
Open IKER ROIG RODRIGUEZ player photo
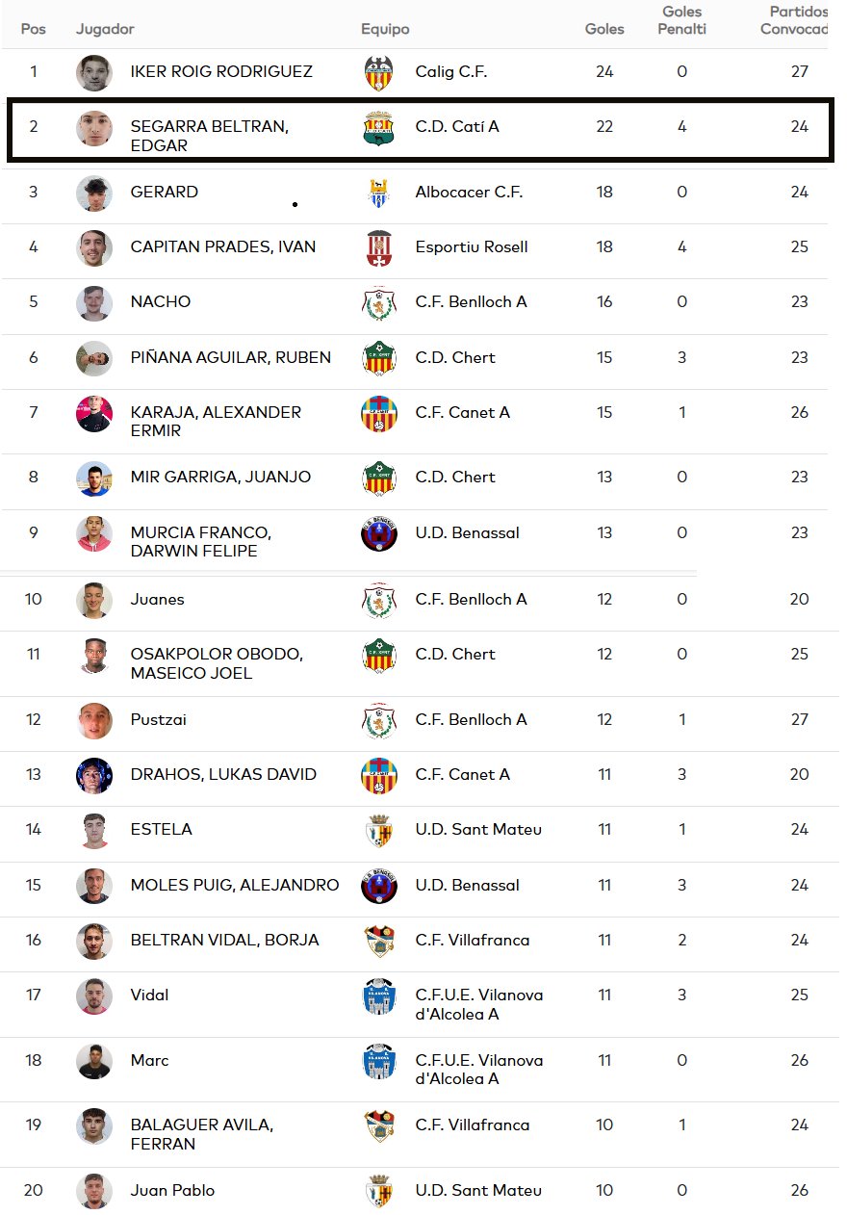(x=94, y=72)
